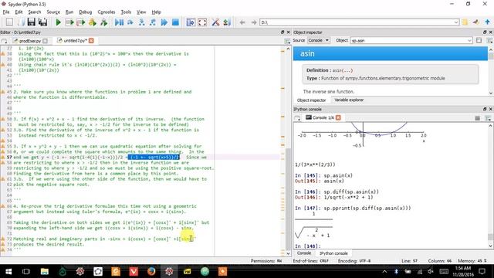Screen dimensions: 494x278
Task: Step over the current line in the debugger
Action: pos(130,22)
